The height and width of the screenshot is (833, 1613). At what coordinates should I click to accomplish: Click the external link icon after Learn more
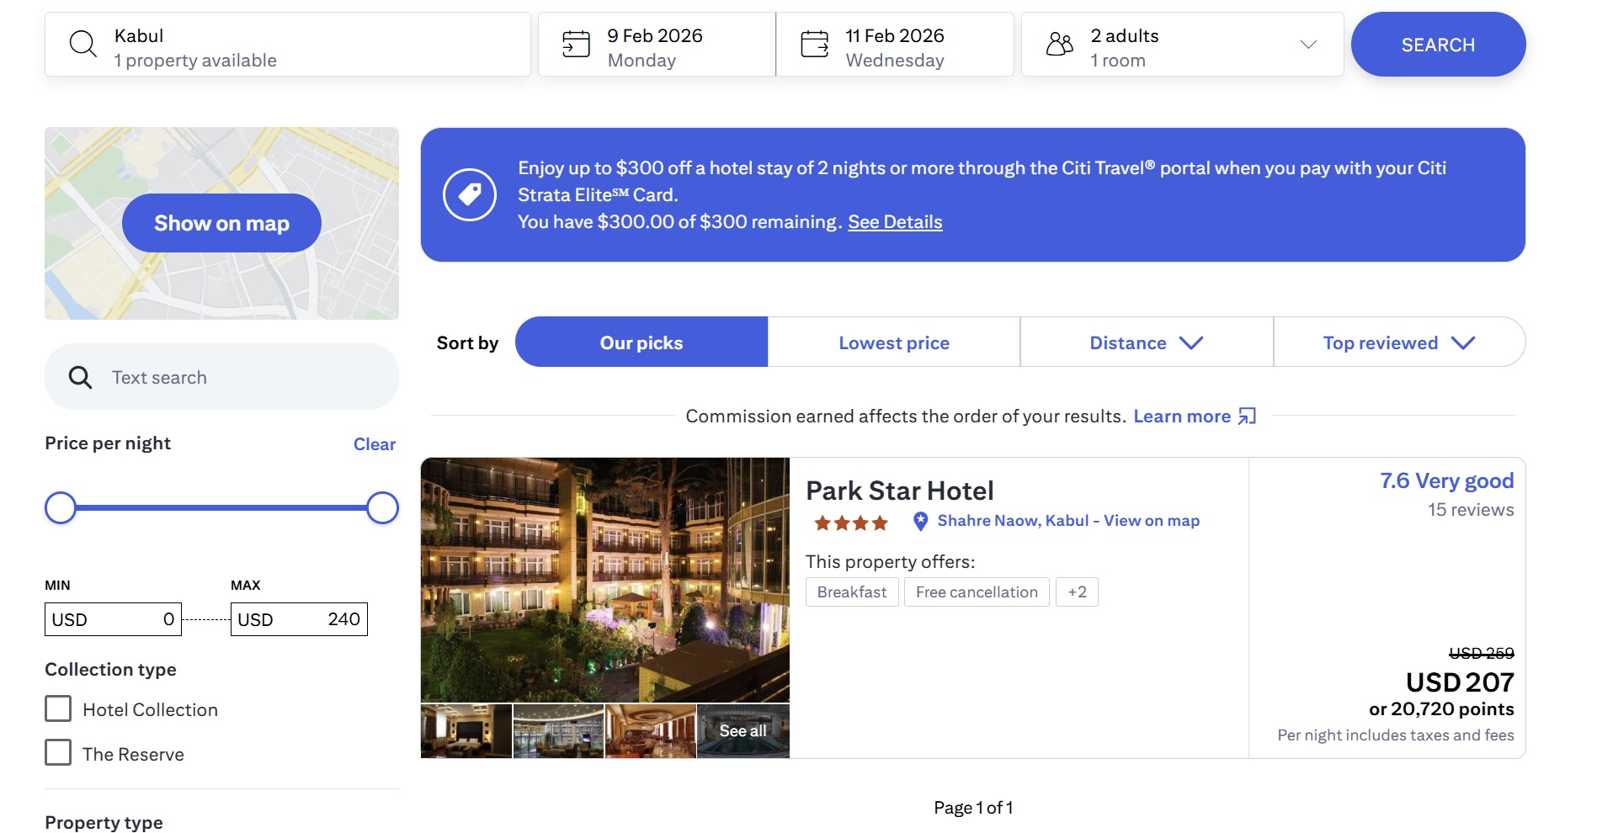(1247, 416)
